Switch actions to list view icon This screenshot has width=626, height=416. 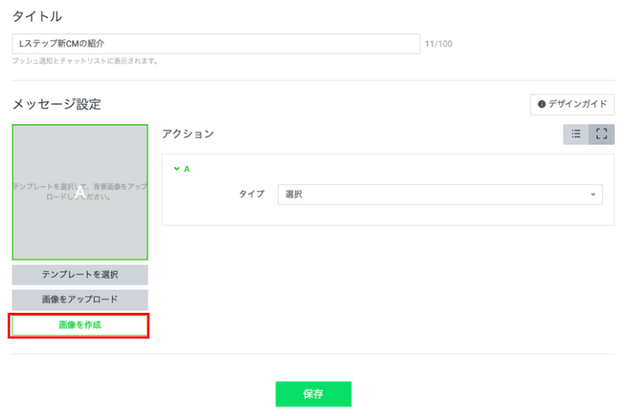click(576, 134)
